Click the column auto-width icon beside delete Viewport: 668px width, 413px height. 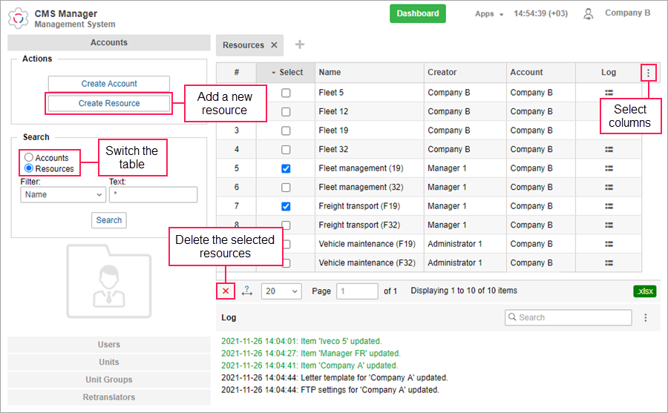(x=247, y=291)
